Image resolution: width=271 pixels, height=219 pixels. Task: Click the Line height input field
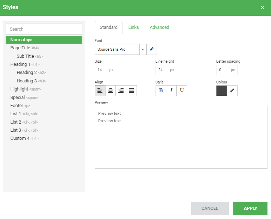point(162,70)
